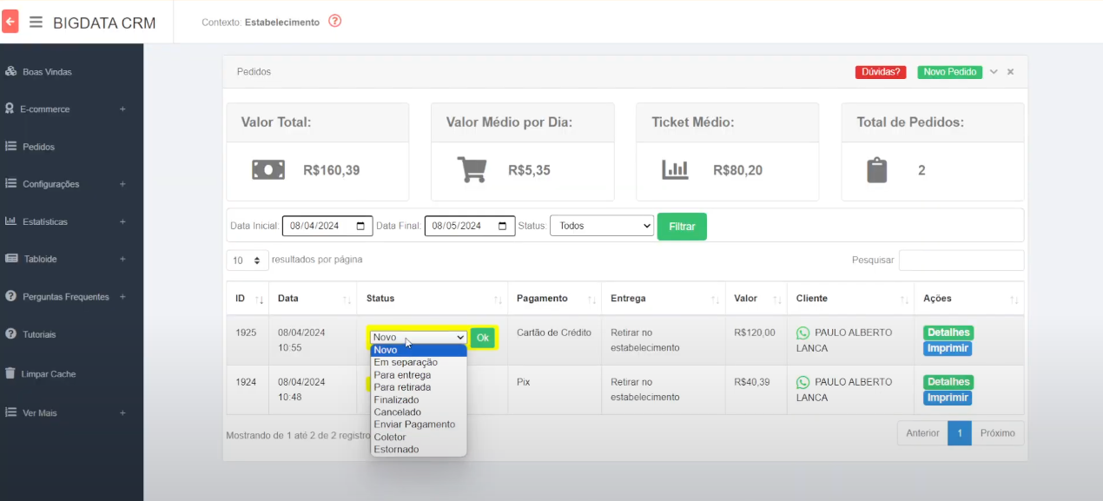This screenshot has height=501, width=1103.
Task: Sort table by Entrega column
Action: [663, 299]
